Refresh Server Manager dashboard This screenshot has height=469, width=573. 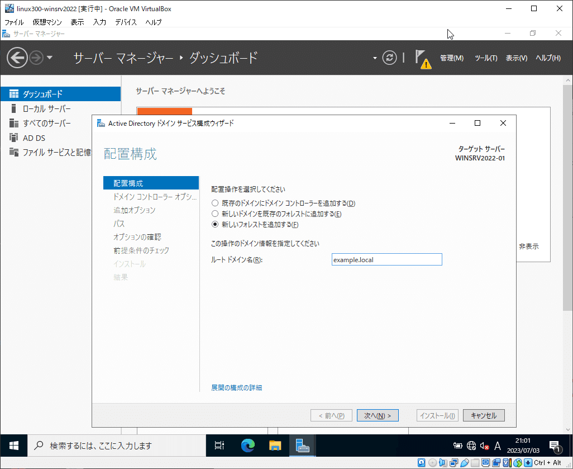point(389,58)
